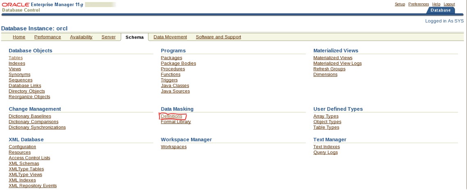Screen dimensions: 467x190
Task: Open the Data Movement tab
Action: click(170, 37)
